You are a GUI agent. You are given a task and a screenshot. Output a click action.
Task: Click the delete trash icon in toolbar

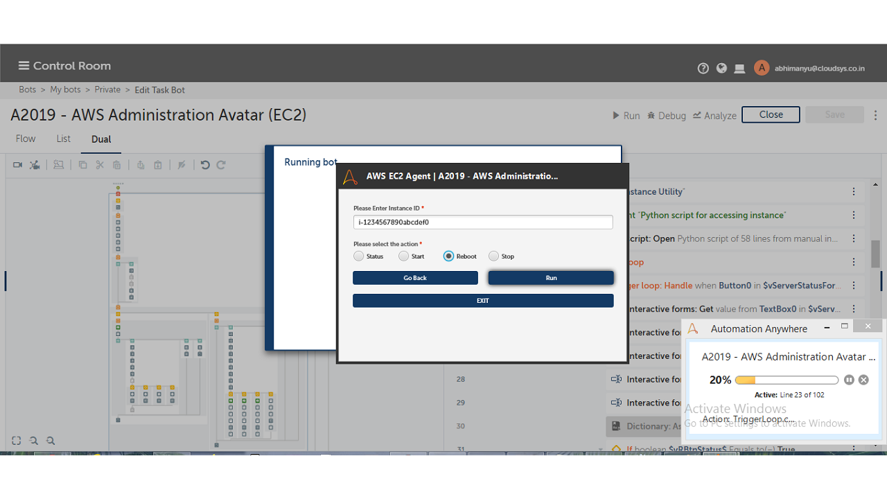pyautogui.click(x=116, y=165)
